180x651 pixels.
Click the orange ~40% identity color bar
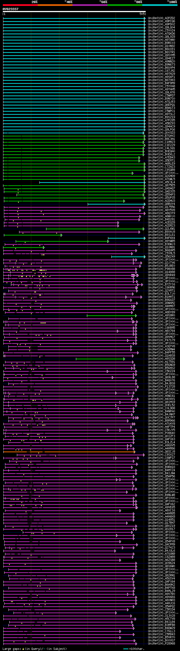pos(55,5)
